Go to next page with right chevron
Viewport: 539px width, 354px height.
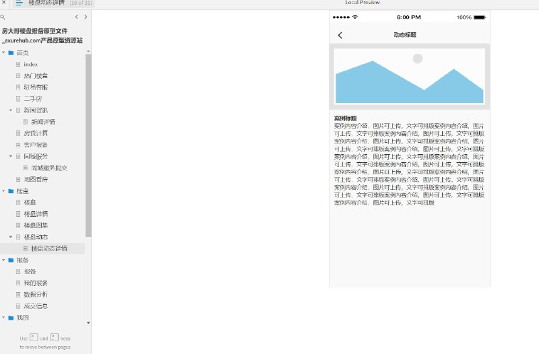86,17
